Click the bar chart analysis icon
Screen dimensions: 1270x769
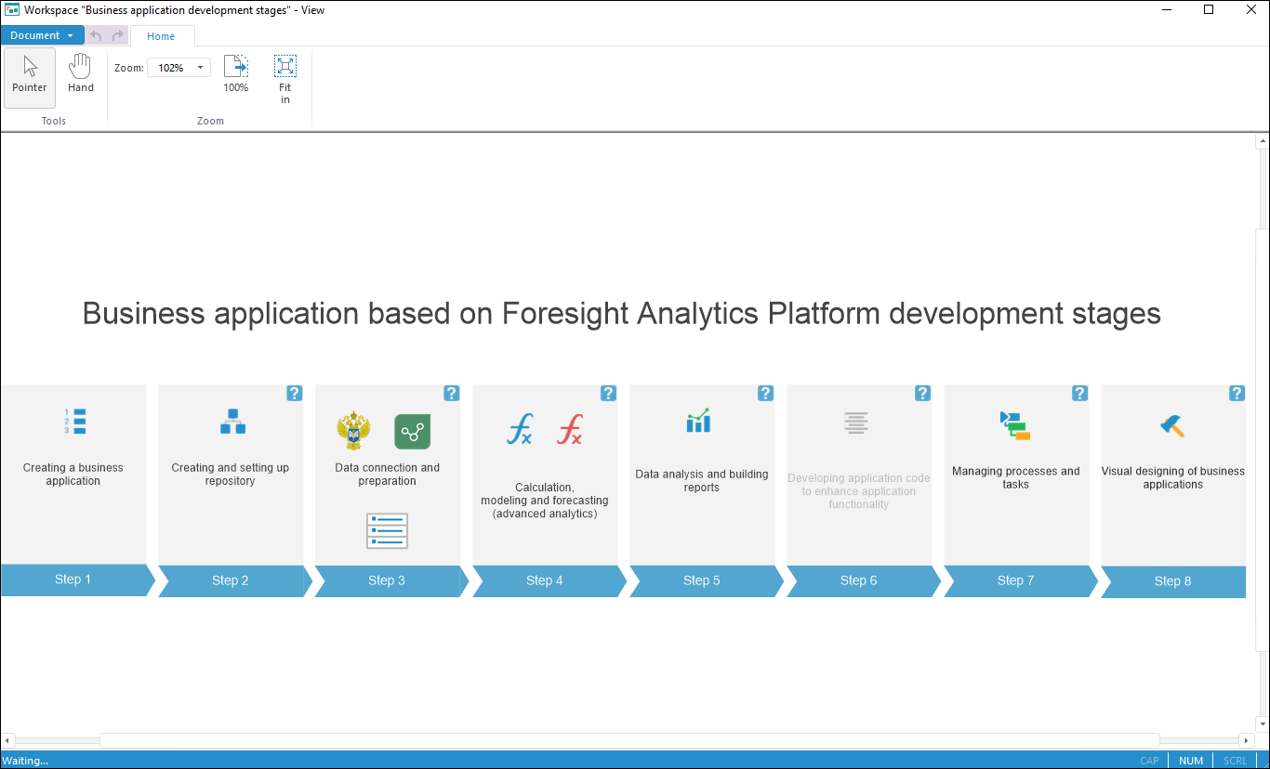click(x=698, y=421)
